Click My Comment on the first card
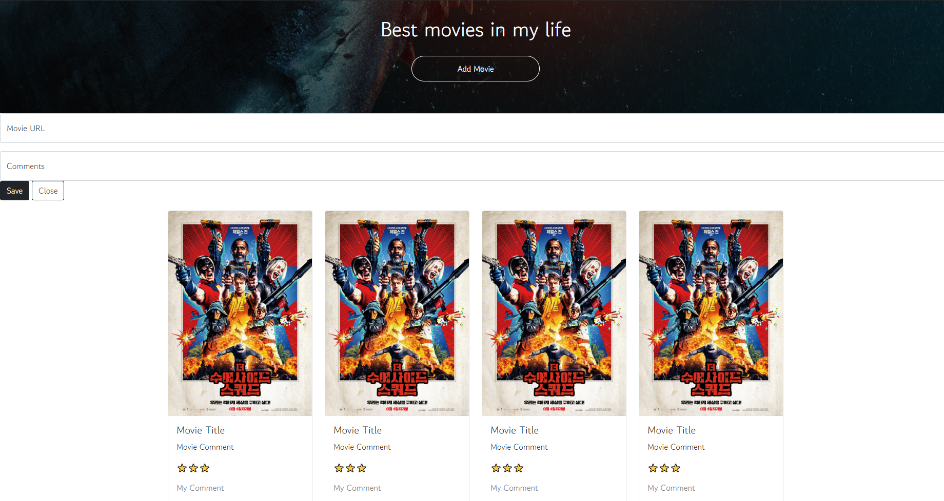944x501 pixels. pyautogui.click(x=200, y=488)
